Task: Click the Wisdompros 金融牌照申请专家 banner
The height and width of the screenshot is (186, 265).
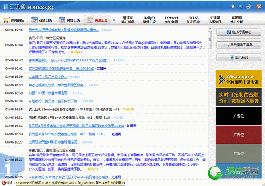Action: pyautogui.click(x=238, y=79)
